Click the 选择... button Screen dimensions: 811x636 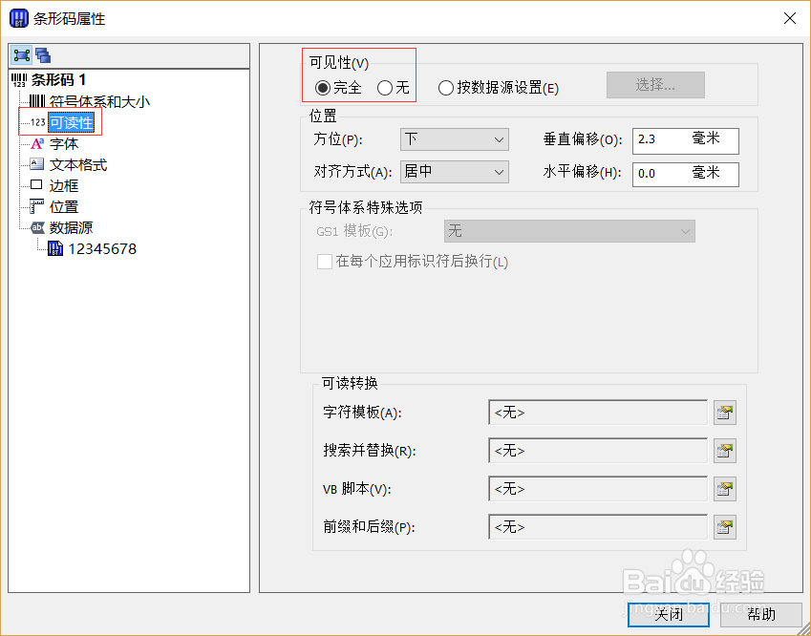click(x=655, y=85)
